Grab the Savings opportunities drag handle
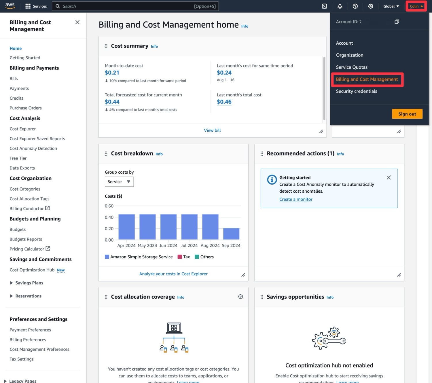 (x=262, y=297)
